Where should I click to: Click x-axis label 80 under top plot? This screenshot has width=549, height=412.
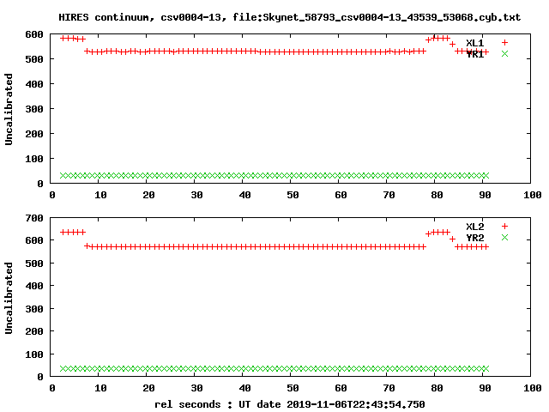tap(437, 195)
